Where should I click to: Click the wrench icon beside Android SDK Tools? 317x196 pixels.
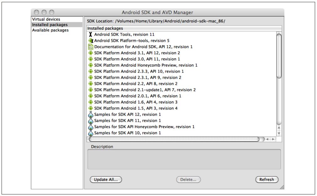pos(91,34)
